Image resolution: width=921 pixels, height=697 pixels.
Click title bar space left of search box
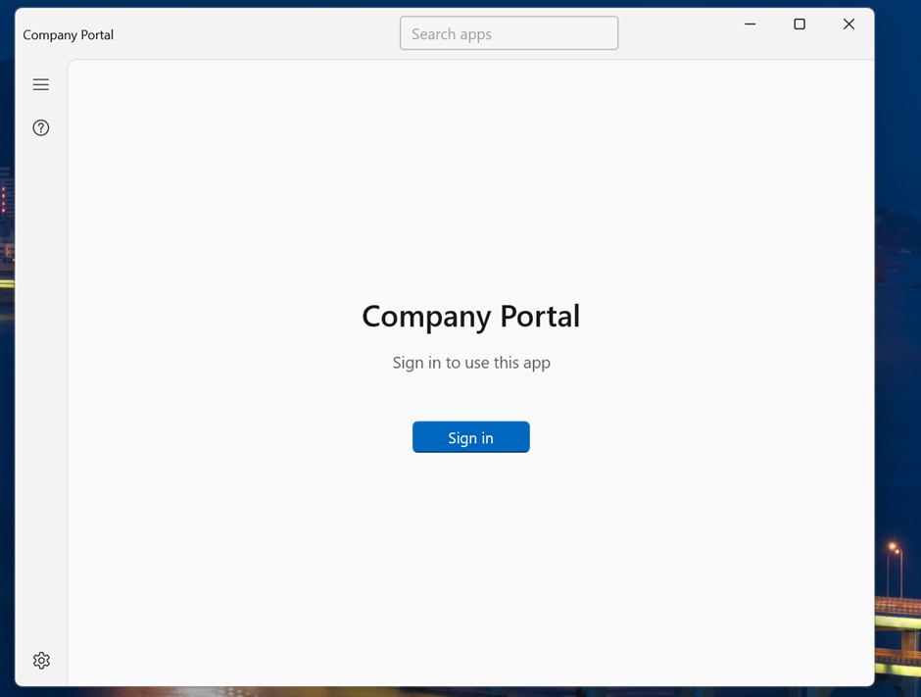pos(255,33)
